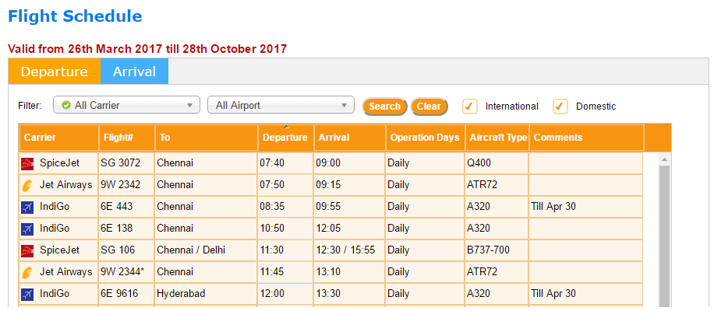The height and width of the screenshot is (311, 714).
Task: Open the All Airport dropdown
Action: pos(281,105)
